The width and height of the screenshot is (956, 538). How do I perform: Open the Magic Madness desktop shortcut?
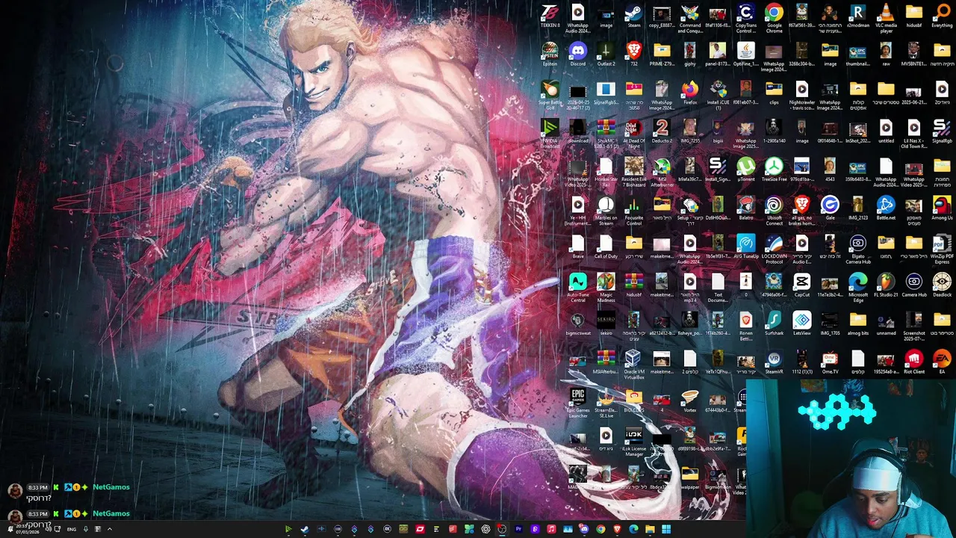pos(606,288)
